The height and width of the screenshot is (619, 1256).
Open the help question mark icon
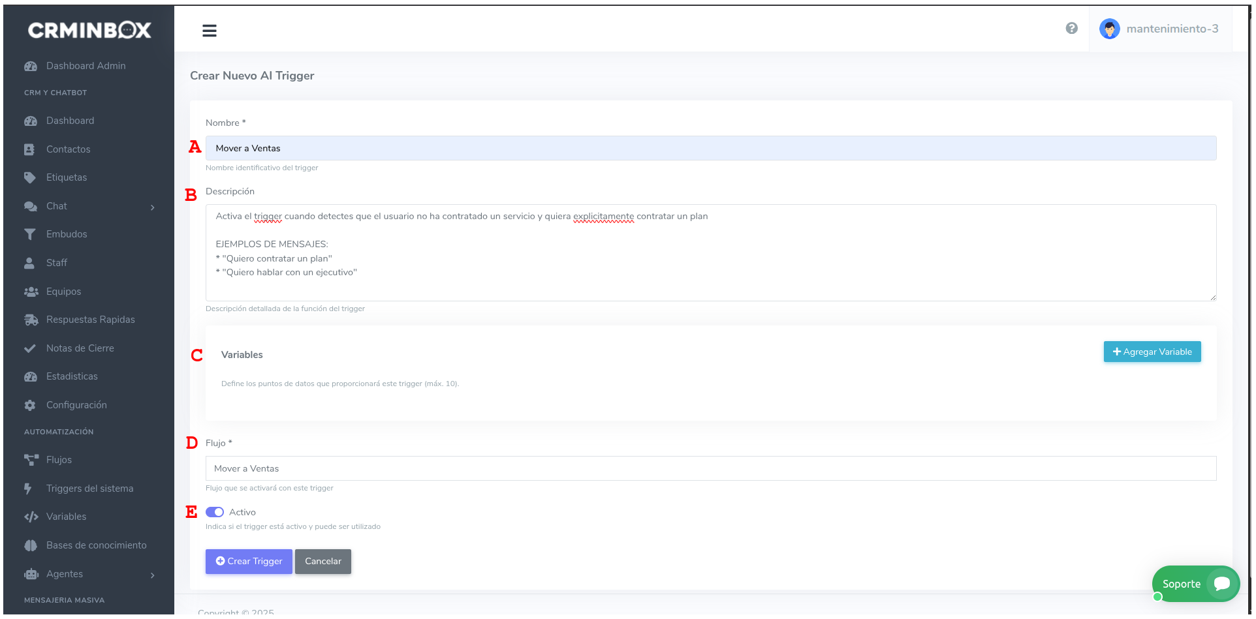tap(1071, 28)
